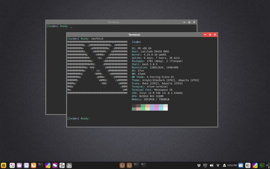Click the "GPU: NVIDIA NVS 3100M" line
Image resolution: width=270 pixels, height=169 pixels.
click(x=148, y=96)
